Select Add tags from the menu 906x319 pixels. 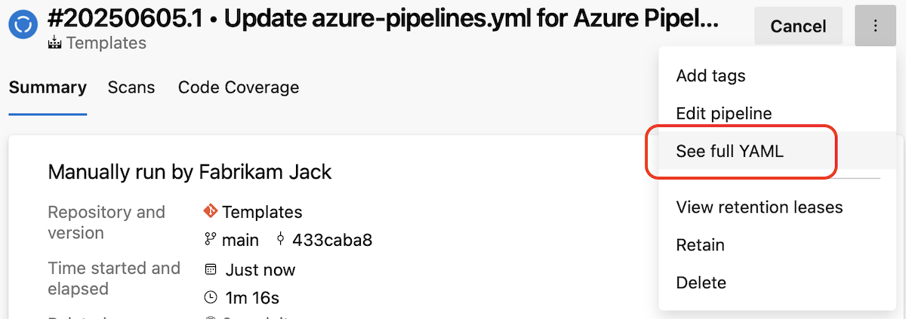[x=710, y=75]
